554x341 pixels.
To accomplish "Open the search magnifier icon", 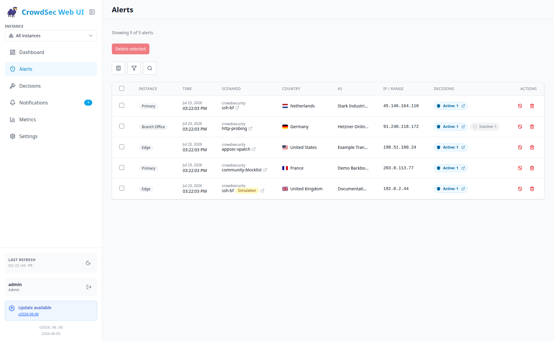I will pyautogui.click(x=150, y=68).
